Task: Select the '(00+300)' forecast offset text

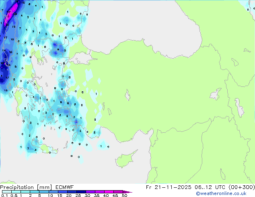Action: (242, 187)
